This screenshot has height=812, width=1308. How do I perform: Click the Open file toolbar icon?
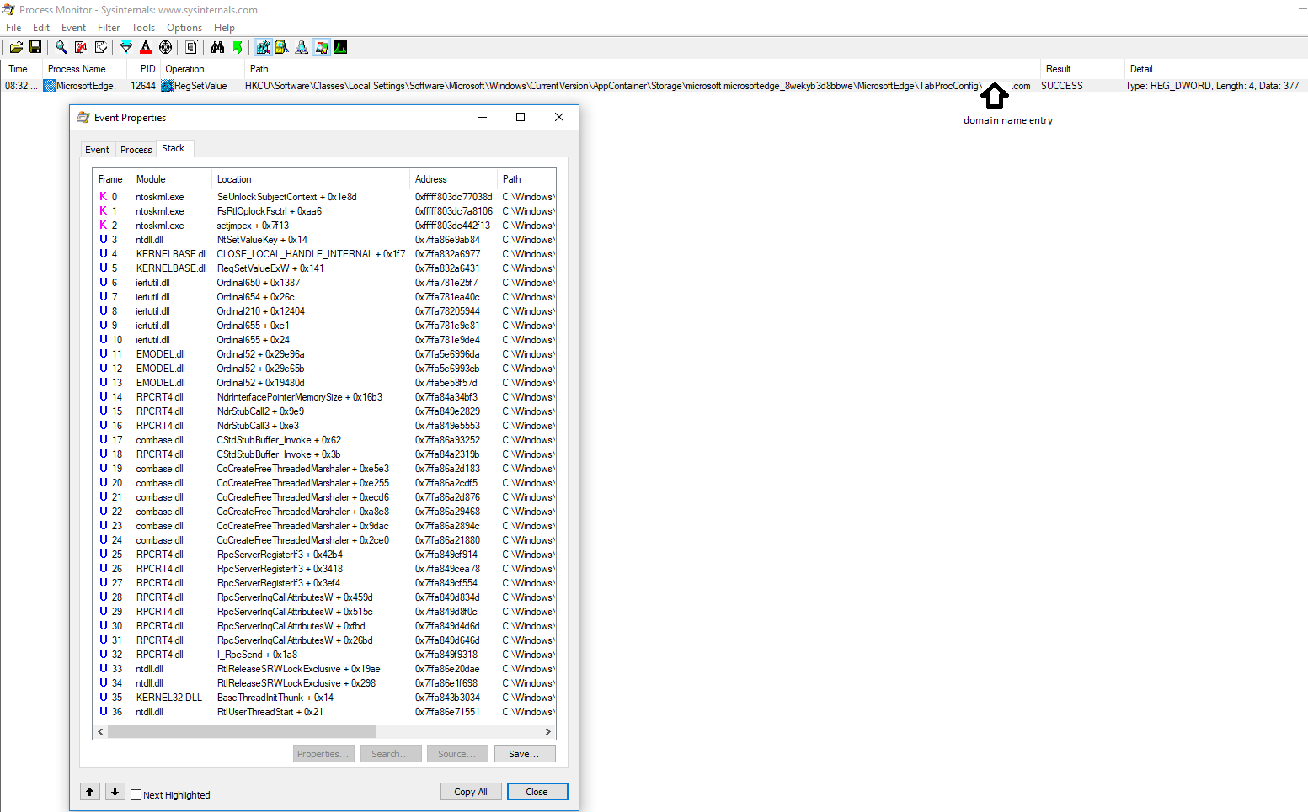click(16, 47)
